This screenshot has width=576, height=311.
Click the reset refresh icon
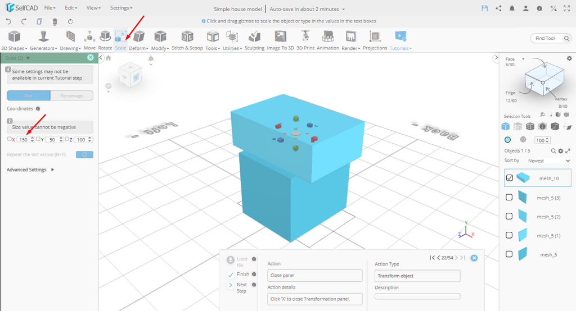(x=70, y=22)
